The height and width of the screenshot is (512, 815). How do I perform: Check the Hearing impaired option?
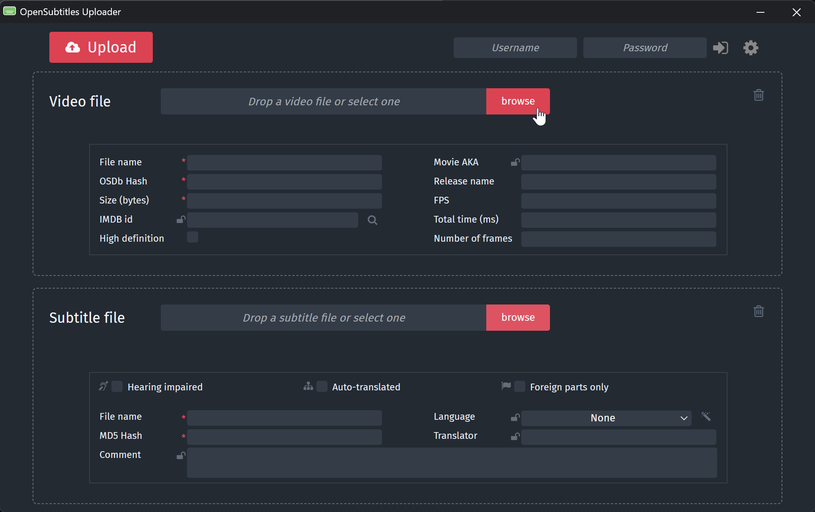tap(117, 386)
